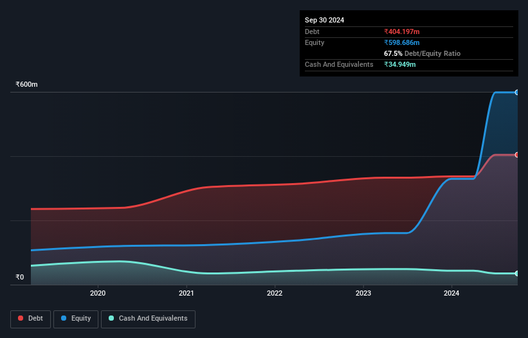Toggle the Cash And Equivalents legend button
The width and height of the screenshot is (528, 338).
148,319
